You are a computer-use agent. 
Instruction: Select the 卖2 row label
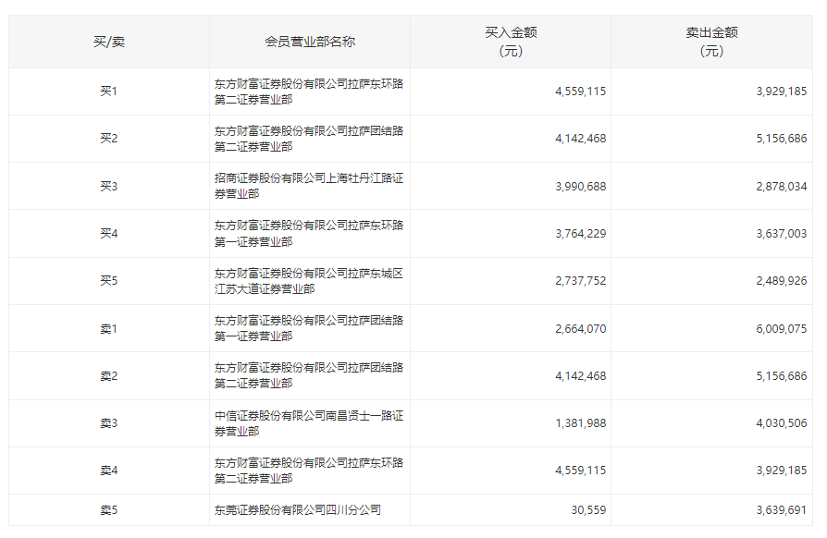(108, 376)
